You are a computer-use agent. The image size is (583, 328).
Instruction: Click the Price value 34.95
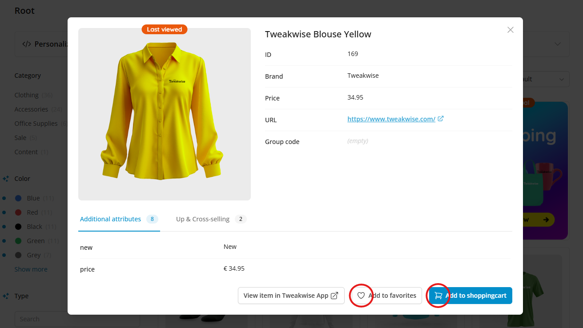pos(355,97)
